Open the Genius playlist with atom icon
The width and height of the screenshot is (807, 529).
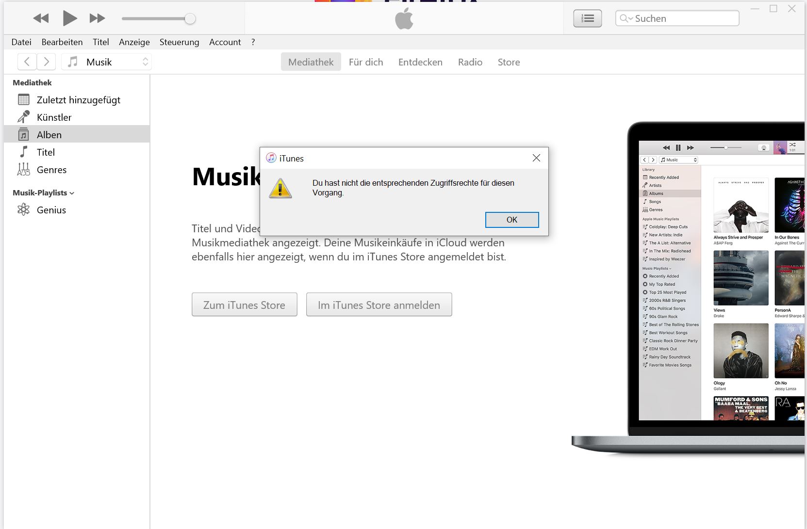coord(51,210)
